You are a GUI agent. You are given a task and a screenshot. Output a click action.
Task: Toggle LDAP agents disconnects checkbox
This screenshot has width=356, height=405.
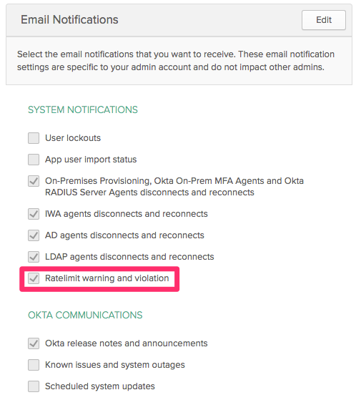pos(34,257)
